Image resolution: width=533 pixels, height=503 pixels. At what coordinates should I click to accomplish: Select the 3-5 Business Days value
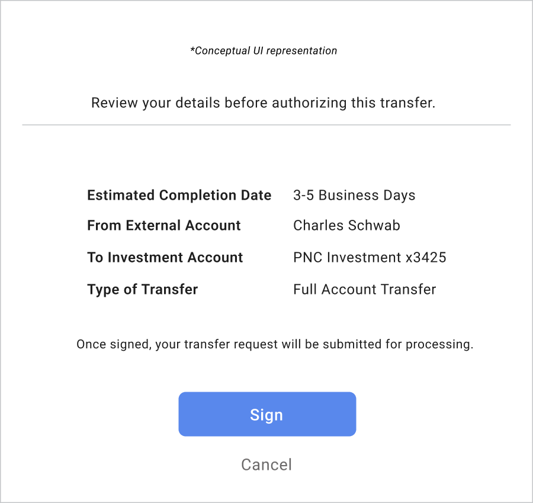pyautogui.click(x=354, y=196)
